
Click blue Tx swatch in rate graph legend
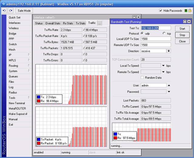coord(38,97)
